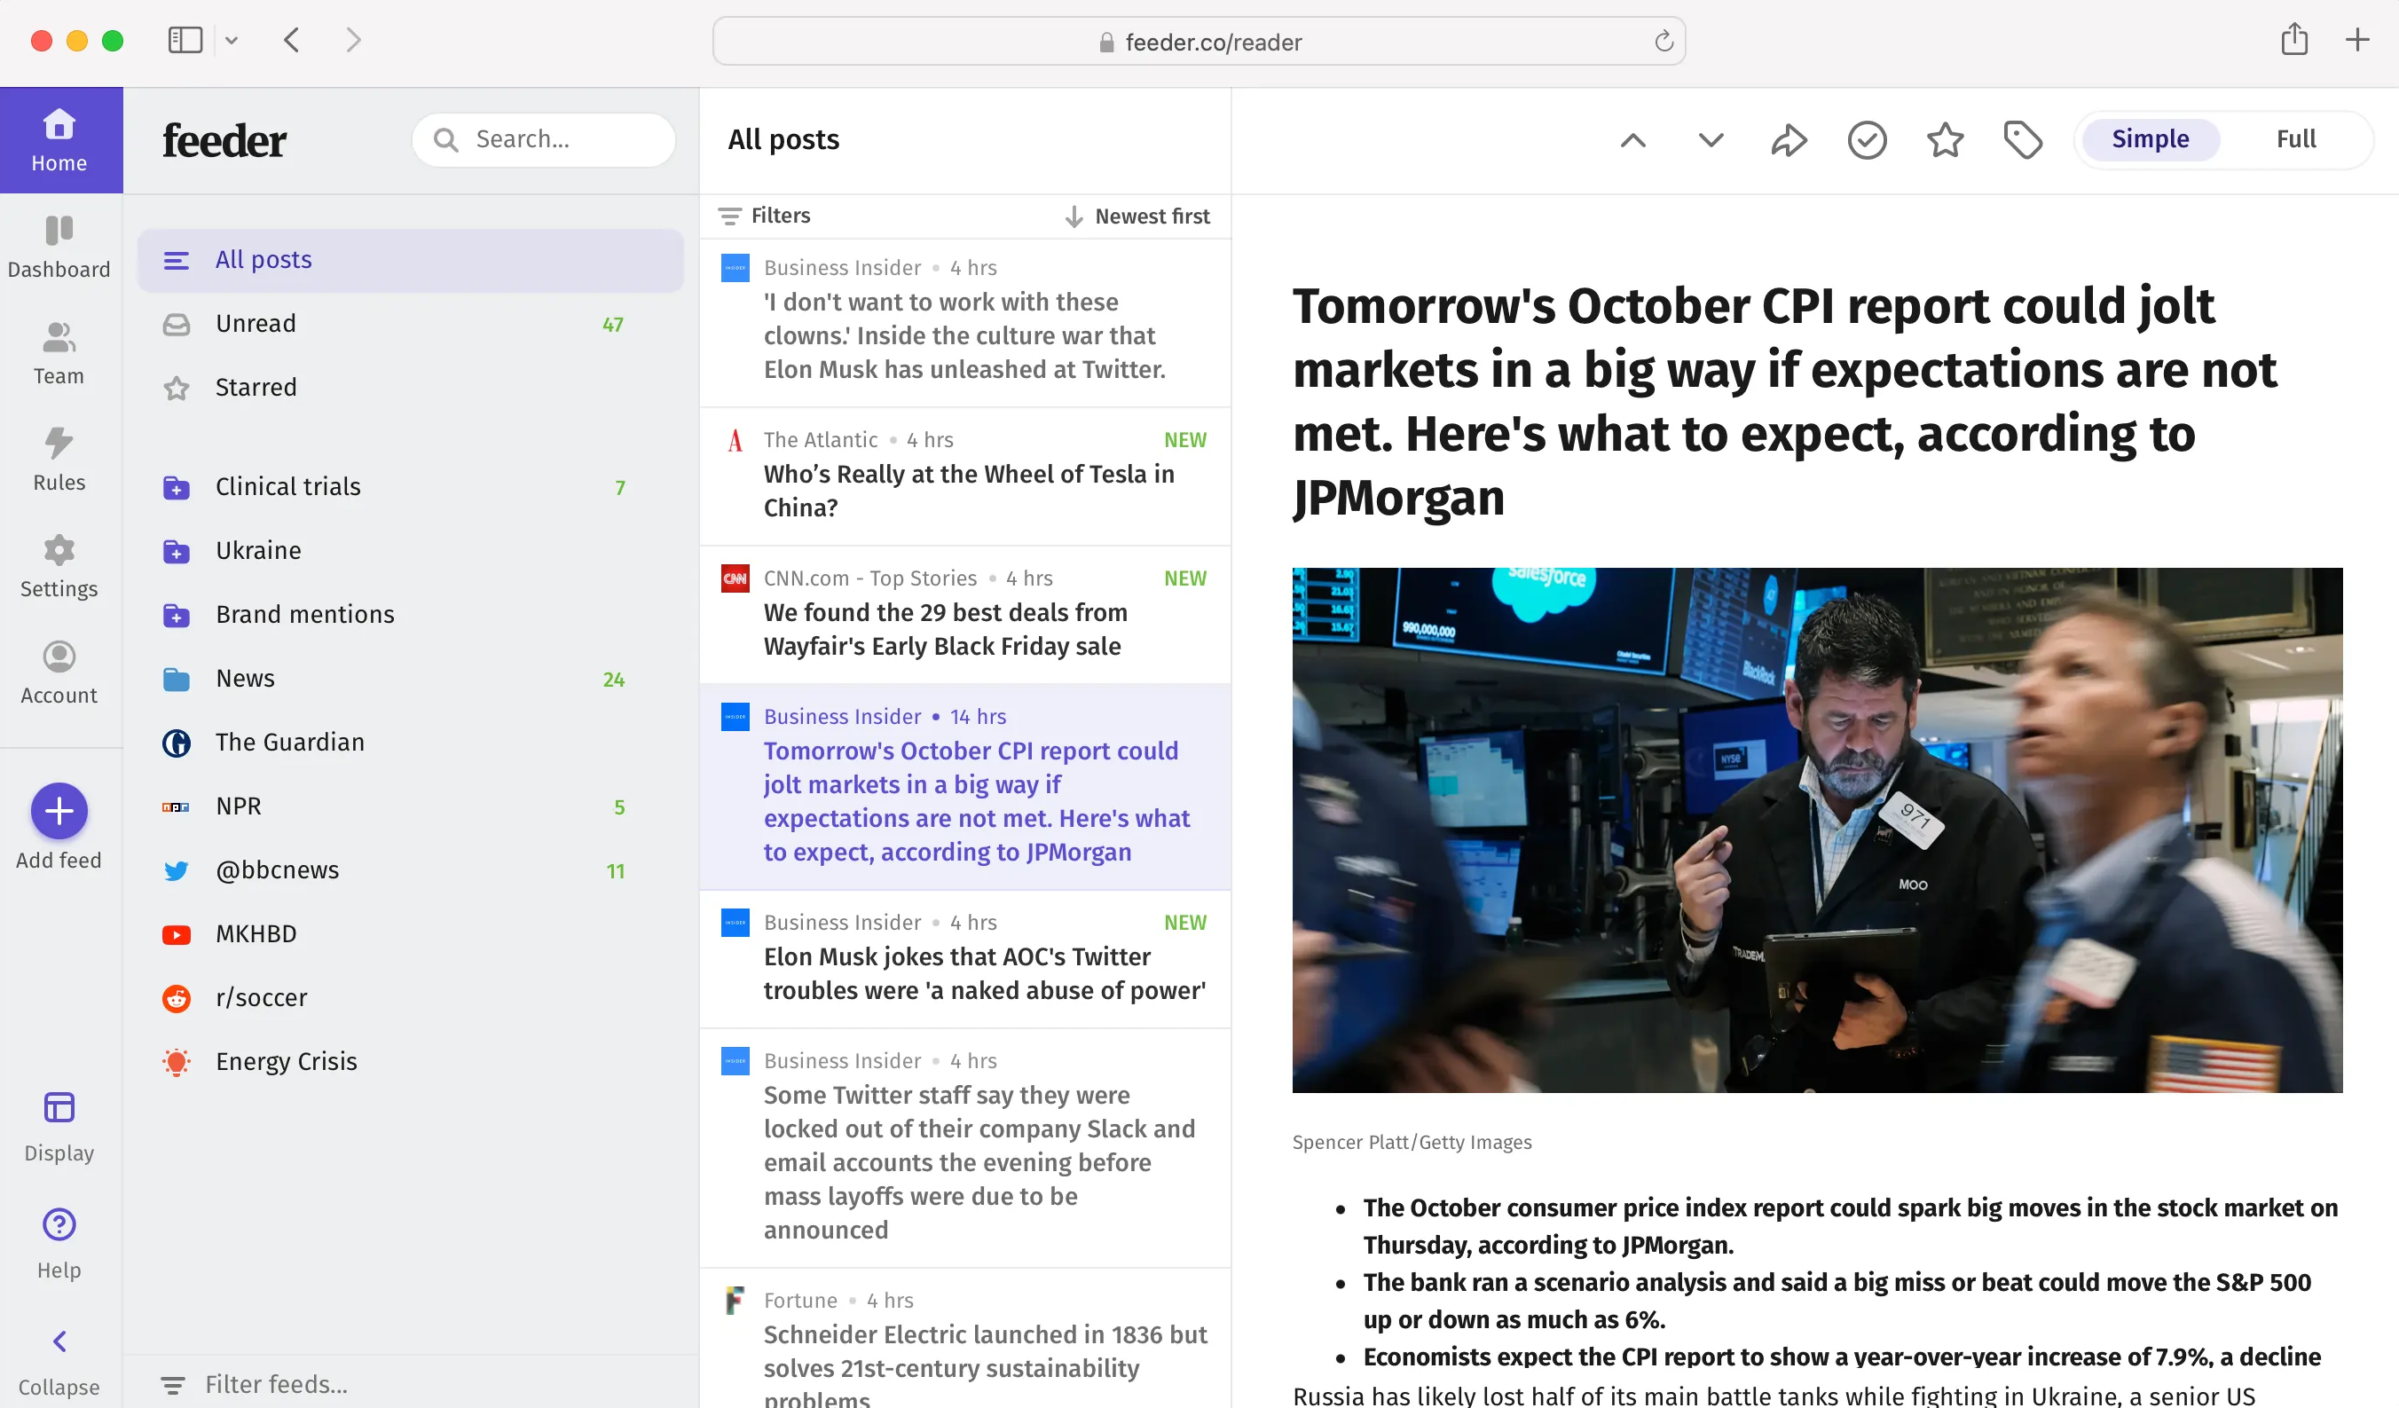The image size is (2399, 1408).
Task: Open Team section in sidebar
Action: tap(59, 353)
